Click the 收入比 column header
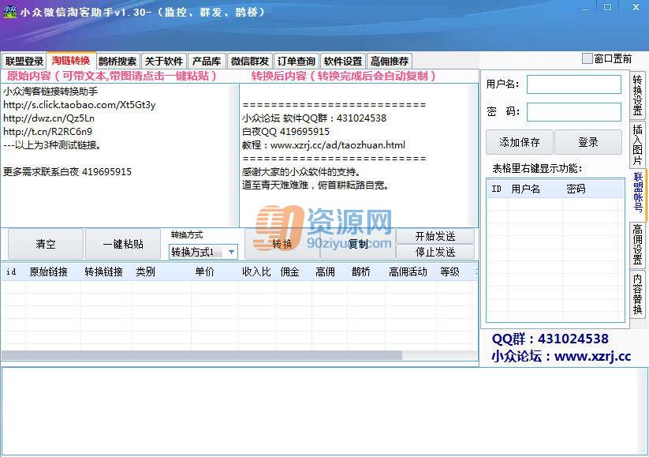Screen dimensions: 649x457 pos(256,272)
